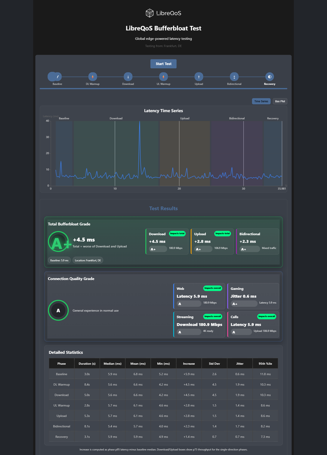Select the Recovery half-moon step icon
Screen dimensions: 327x455
click(x=269, y=77)
